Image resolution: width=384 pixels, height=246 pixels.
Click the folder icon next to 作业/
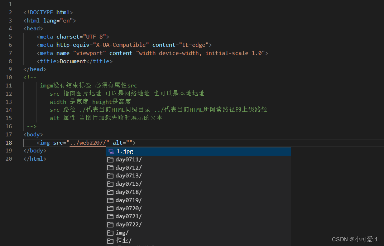[110, 241]
